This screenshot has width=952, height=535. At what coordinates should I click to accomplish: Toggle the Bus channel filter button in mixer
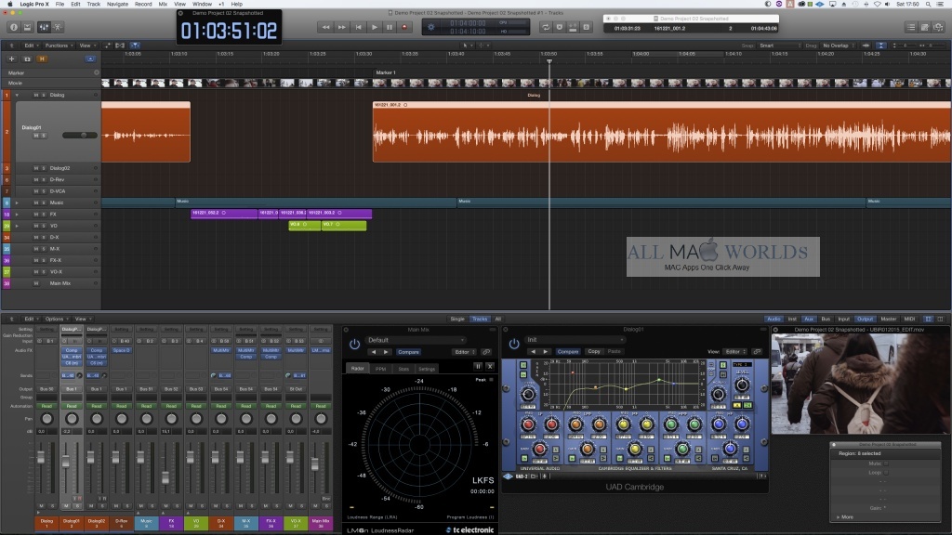click(826, 319)
